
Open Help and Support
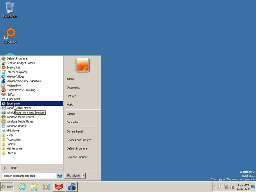click(x=82, y=157)
